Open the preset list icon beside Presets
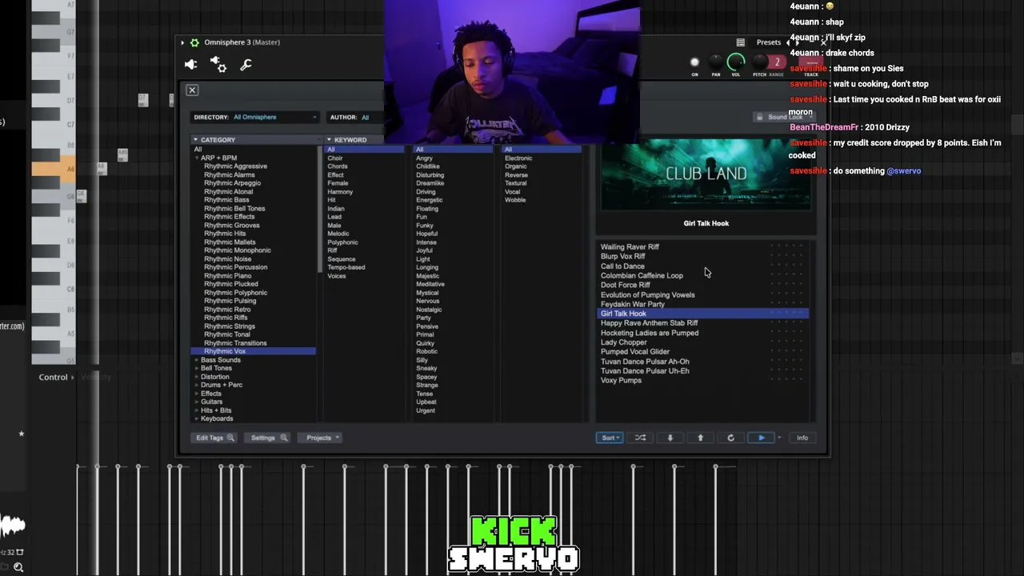Screen dimensions: 1024x576 (x=741, y=42)
